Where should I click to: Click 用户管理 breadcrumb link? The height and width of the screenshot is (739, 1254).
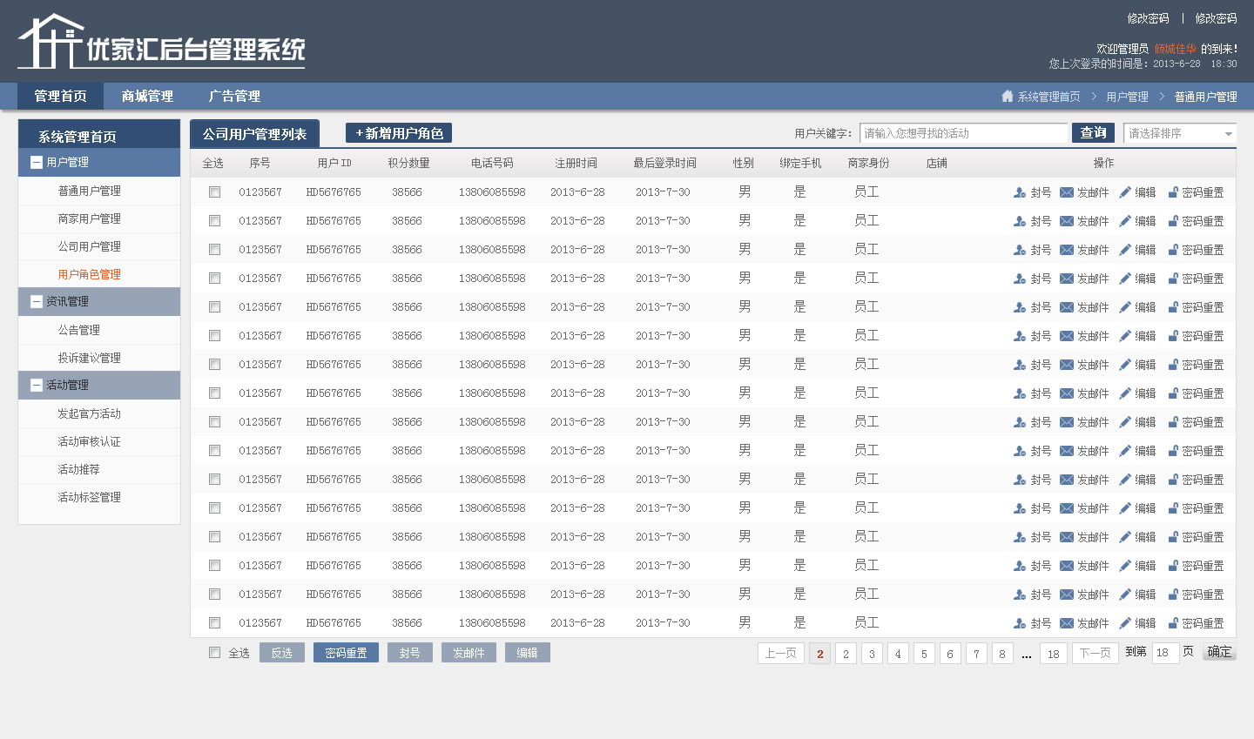click(1127, 97)
